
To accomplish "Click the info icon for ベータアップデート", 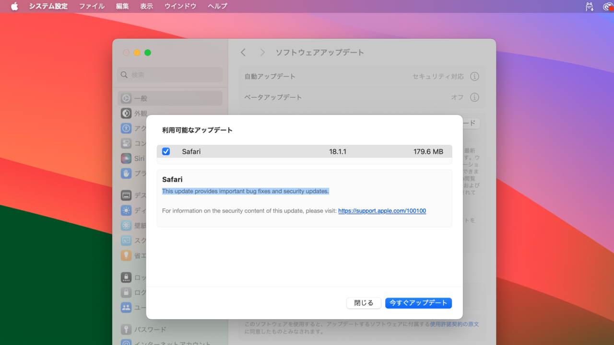I will coord(474,97).
